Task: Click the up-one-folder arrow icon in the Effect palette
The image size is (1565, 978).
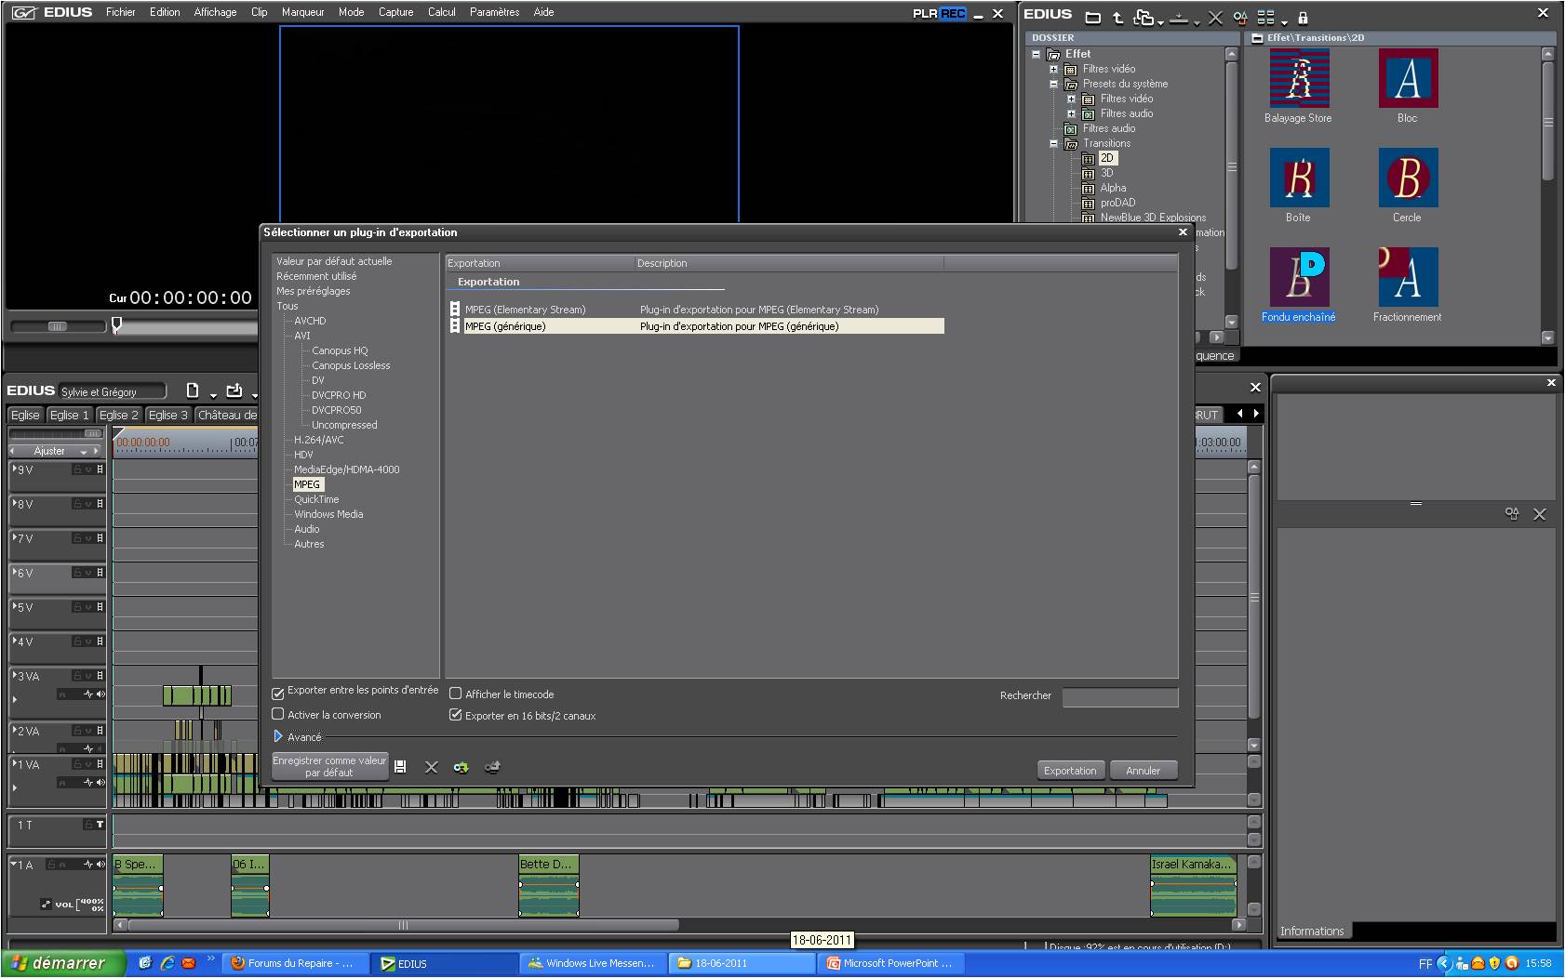Action: 1117,17
